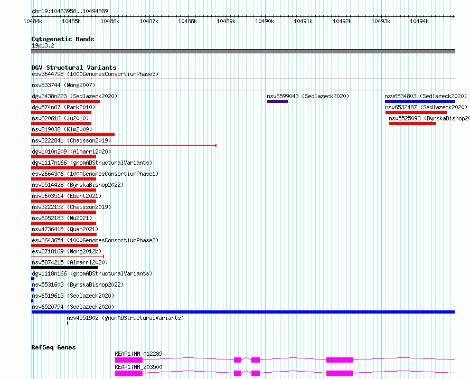Click nsv4736415 (Quan2021) label
470x379 pixels.
[x=65, y=229]
